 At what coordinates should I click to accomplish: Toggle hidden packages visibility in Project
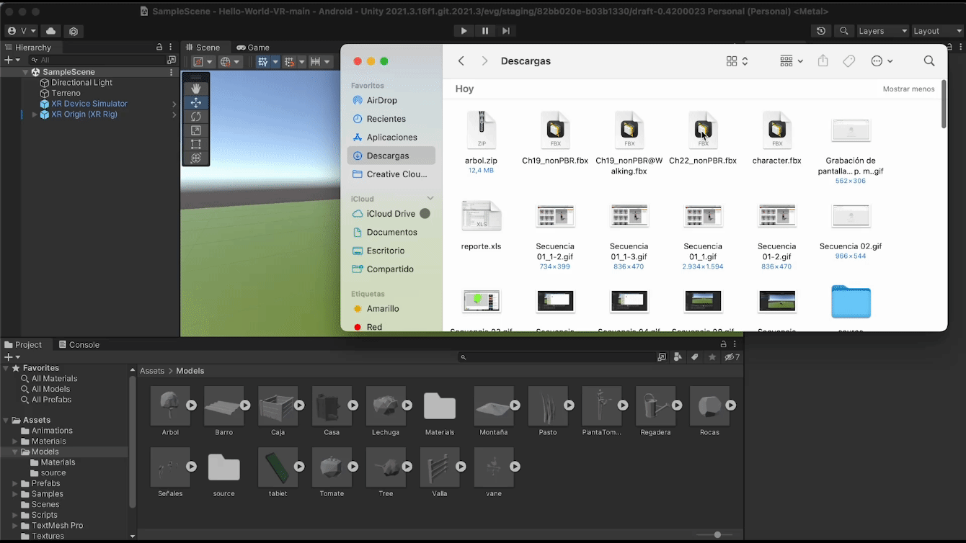coord(732,356)
